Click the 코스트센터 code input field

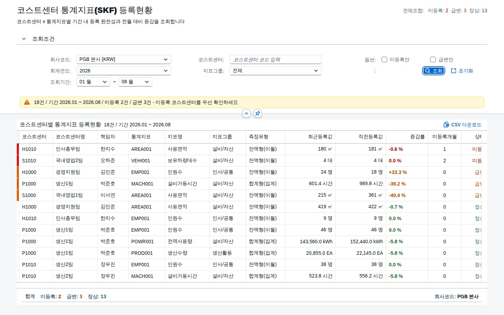click(275, 59)
